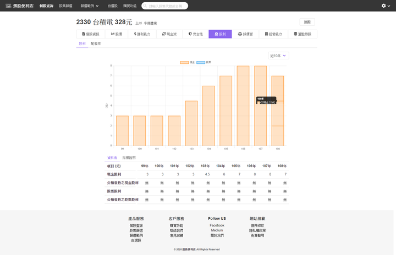Click the shield icon on 安全性 tab

[190, 34]
